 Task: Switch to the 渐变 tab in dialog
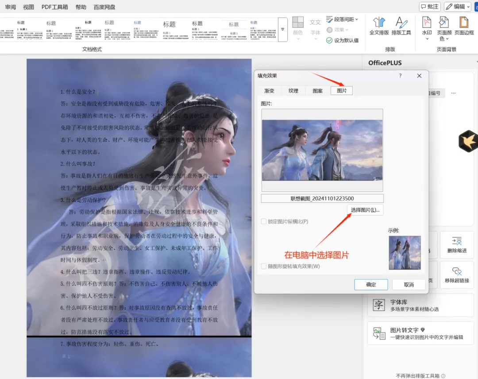(x=269, y=91)
